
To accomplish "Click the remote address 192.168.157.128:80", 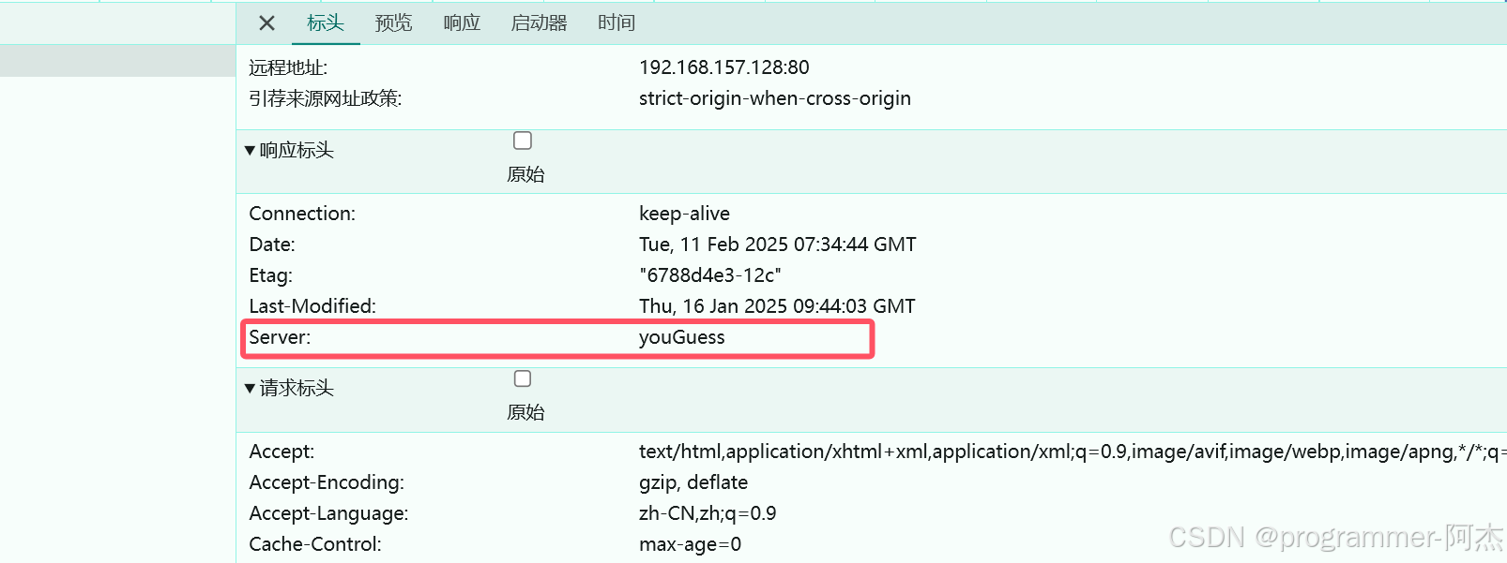I will 727,67.
